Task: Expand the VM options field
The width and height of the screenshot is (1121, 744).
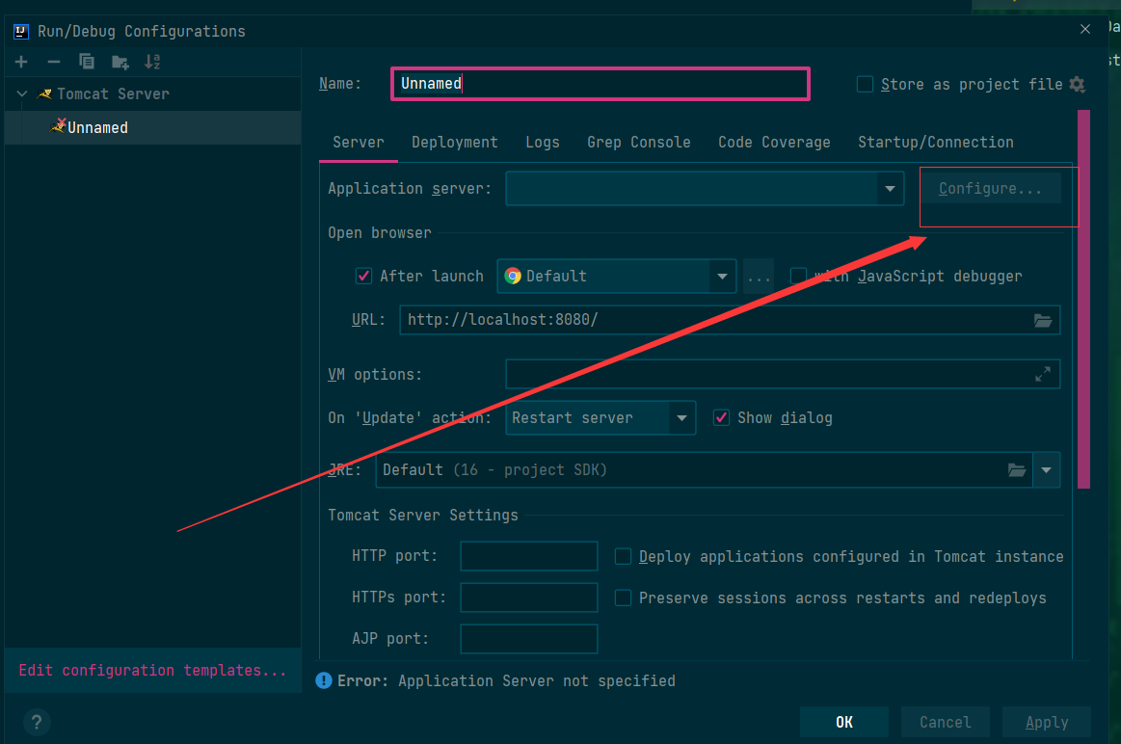Action: coord(1043,374)
